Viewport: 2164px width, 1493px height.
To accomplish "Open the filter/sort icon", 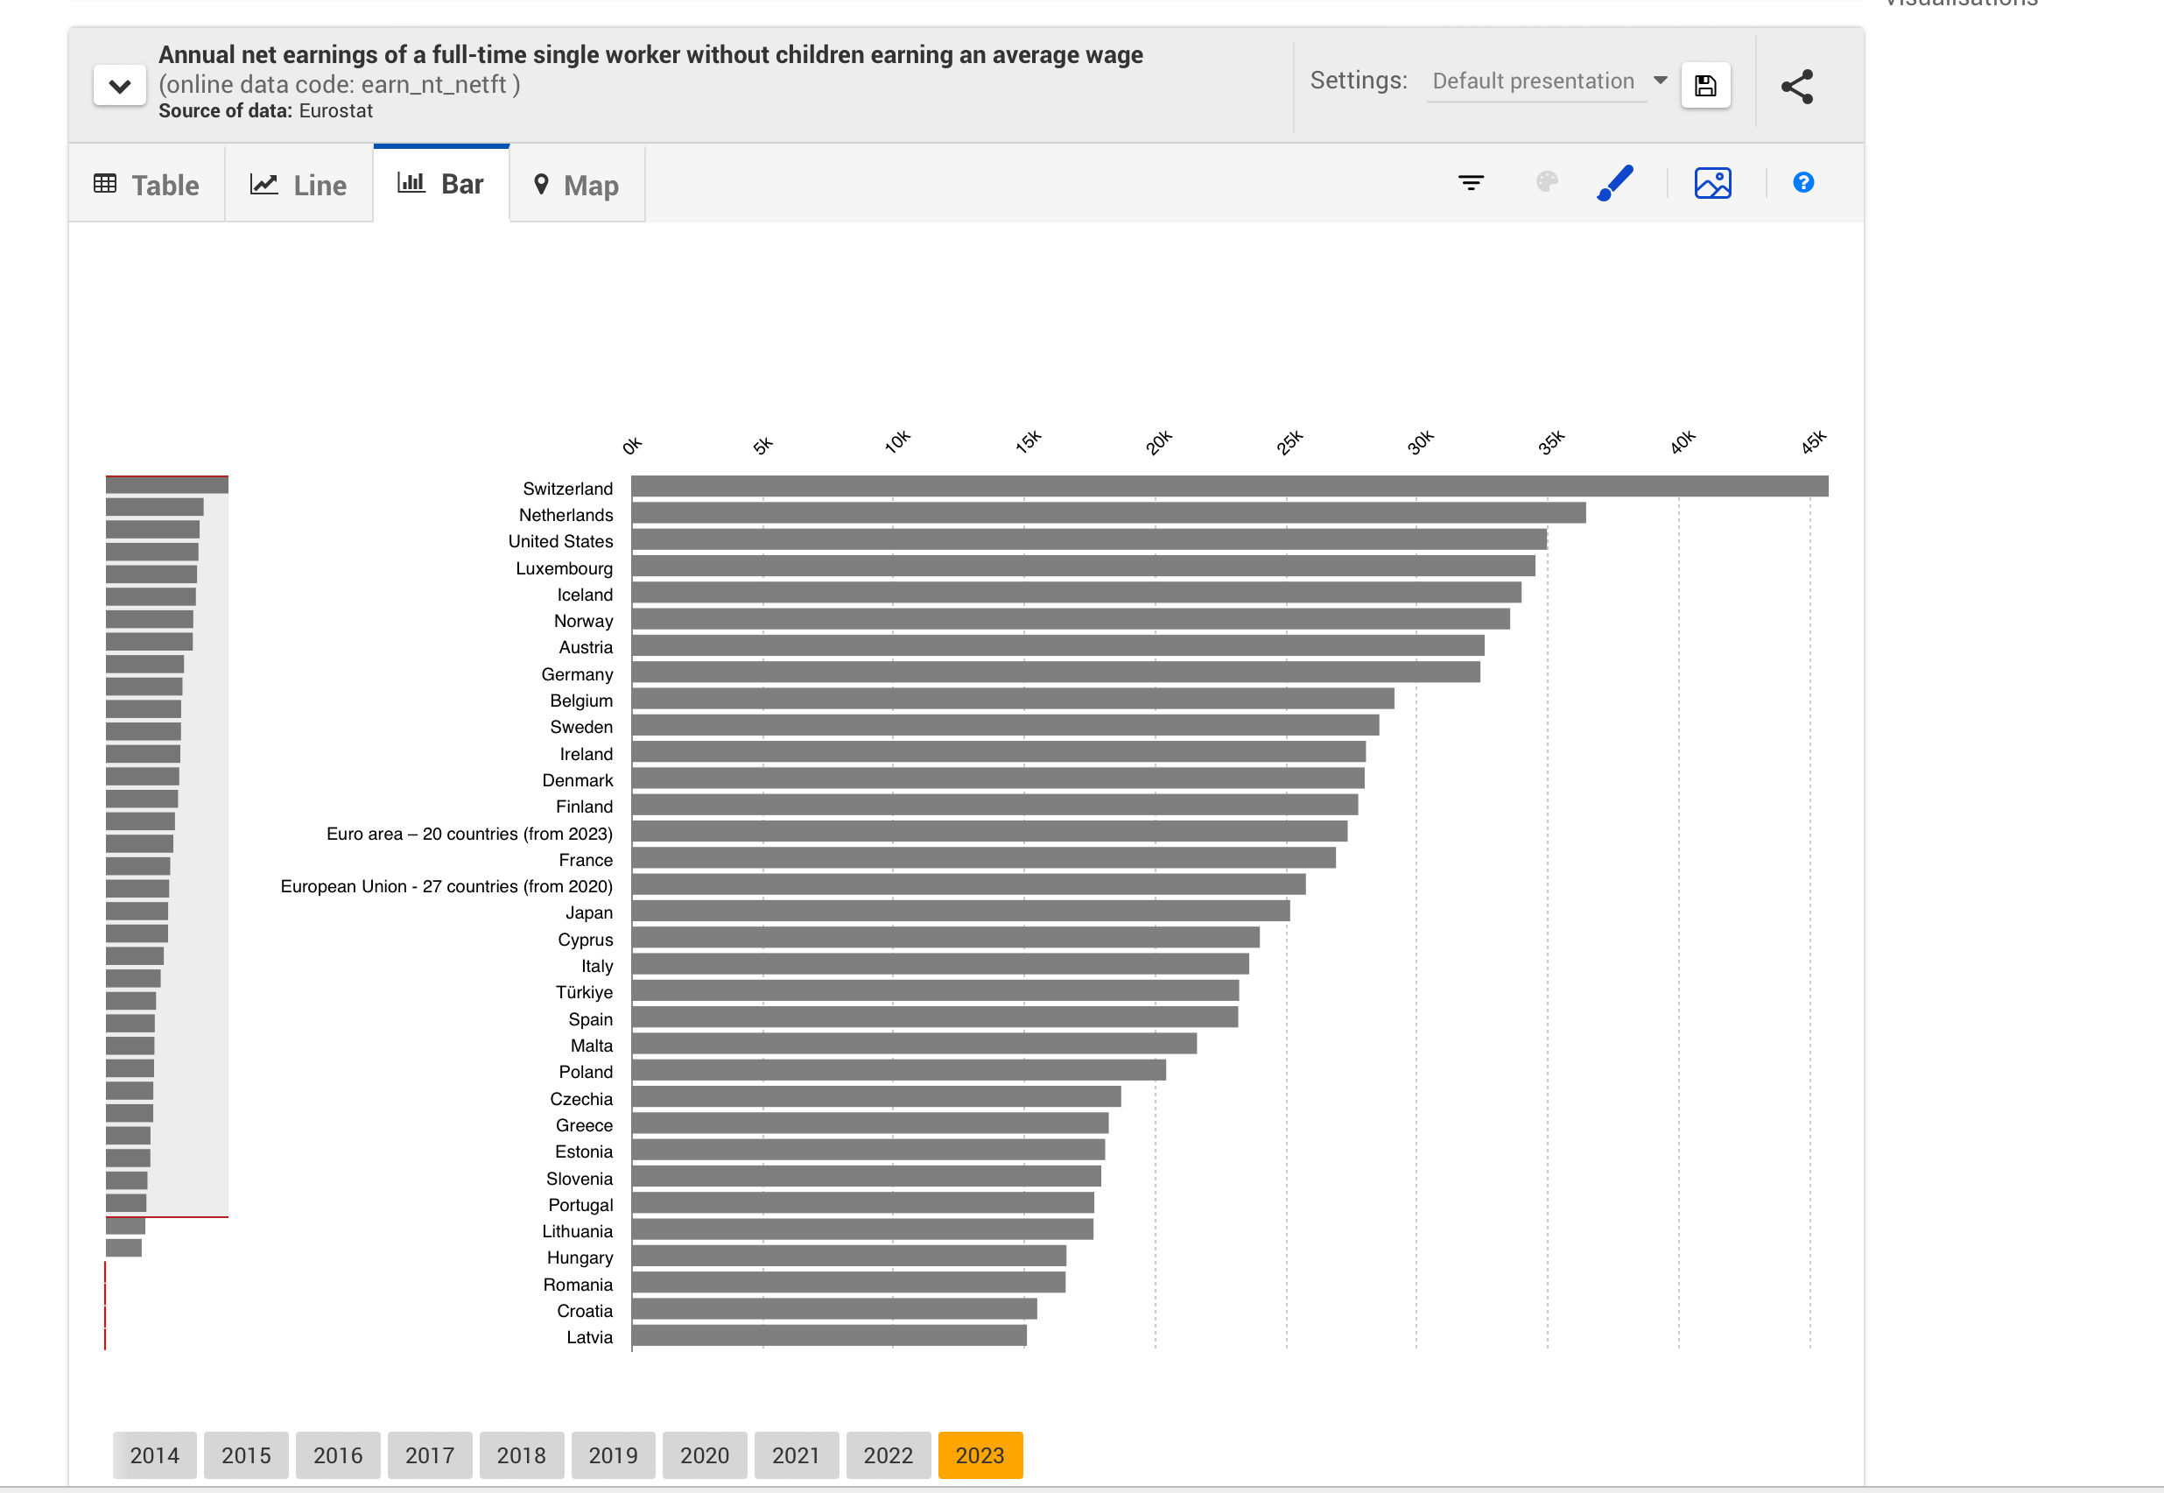I will (1470, 182).
